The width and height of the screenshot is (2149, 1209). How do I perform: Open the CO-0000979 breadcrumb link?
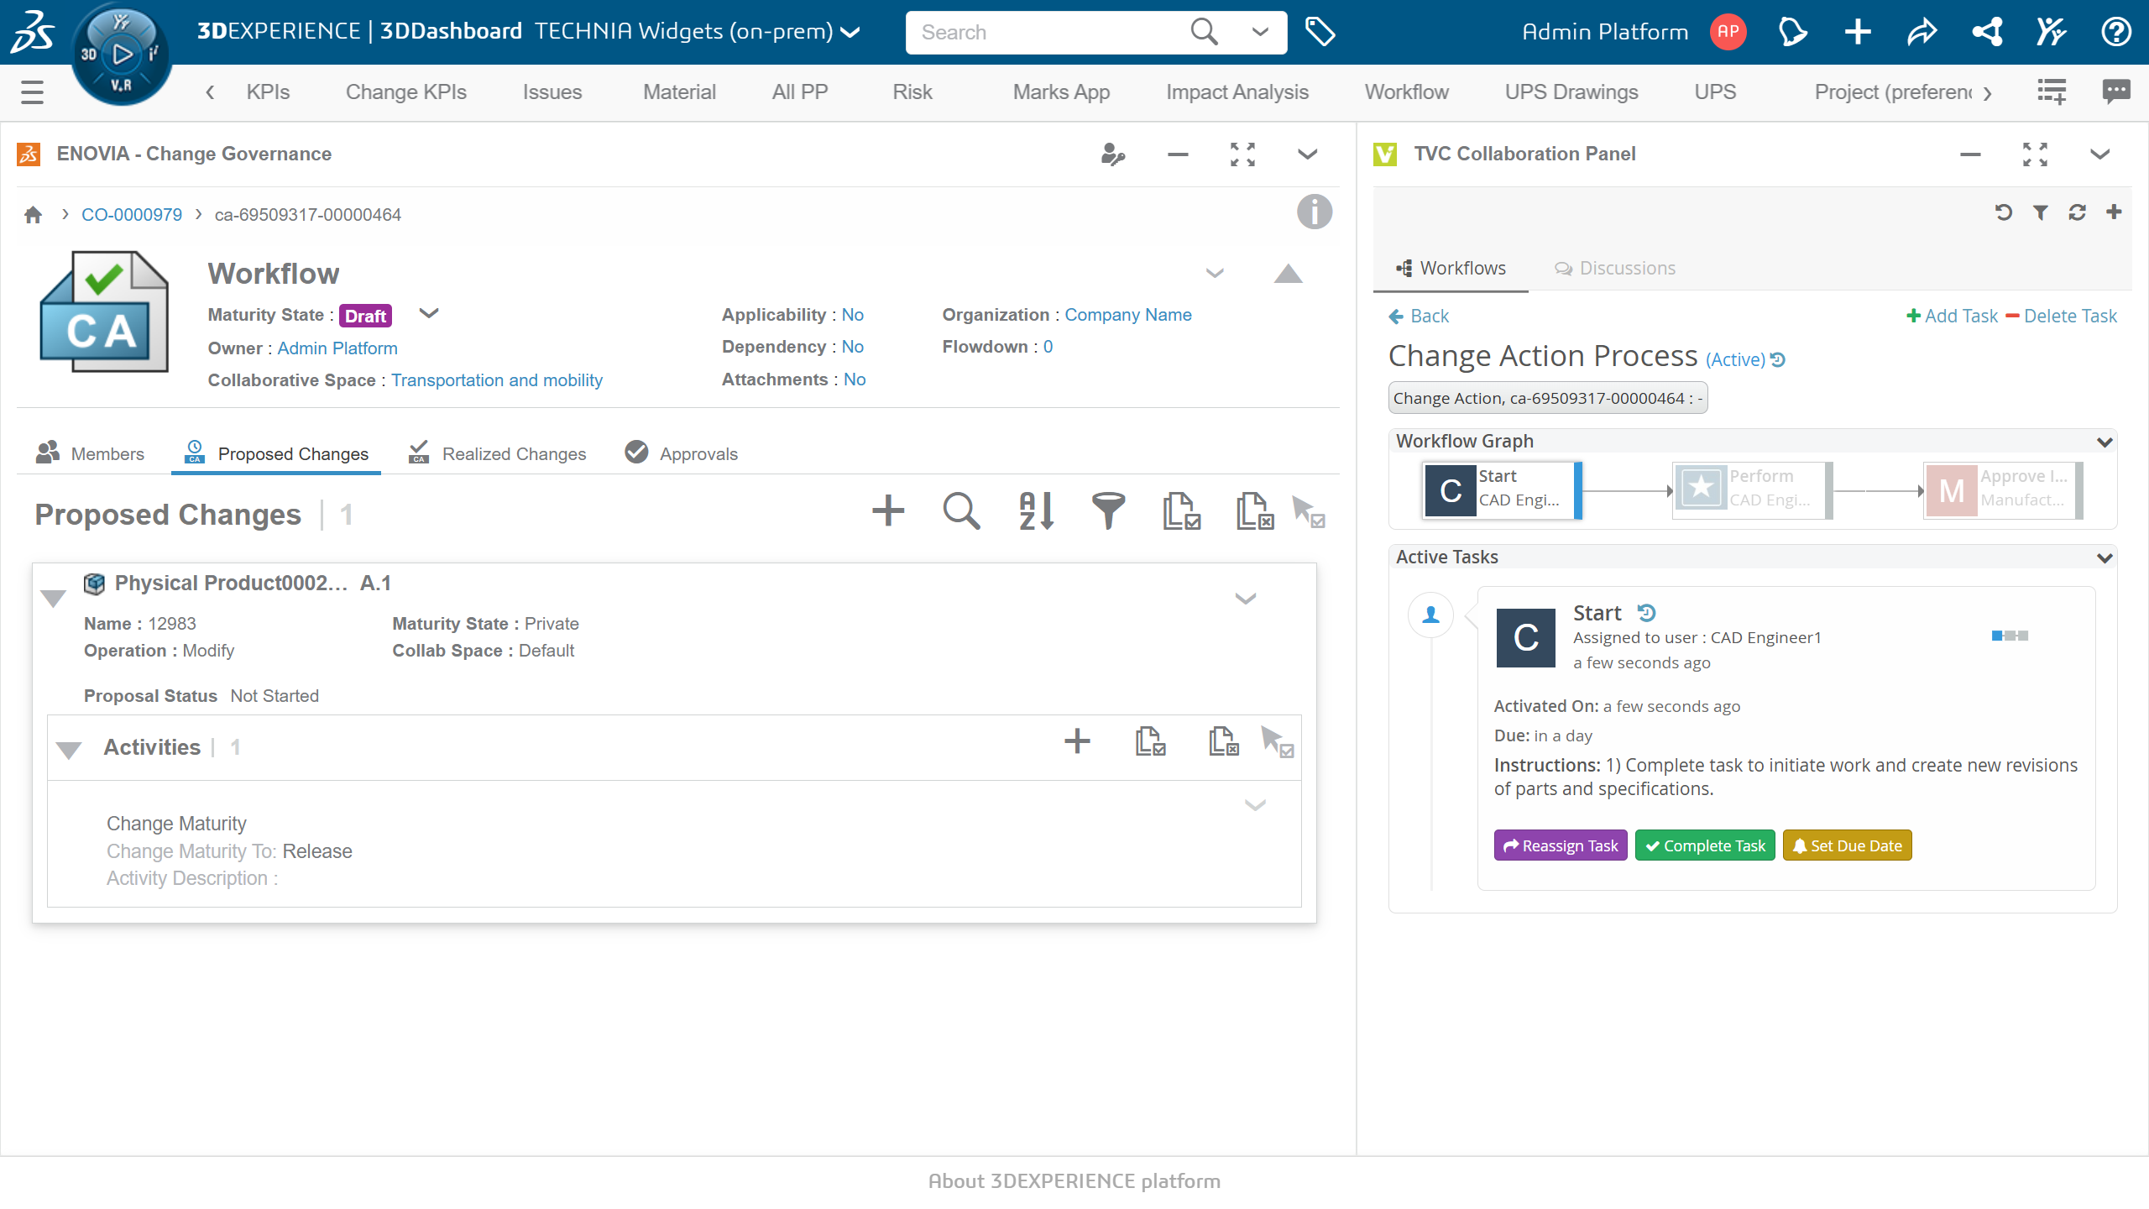pos(131,214)
